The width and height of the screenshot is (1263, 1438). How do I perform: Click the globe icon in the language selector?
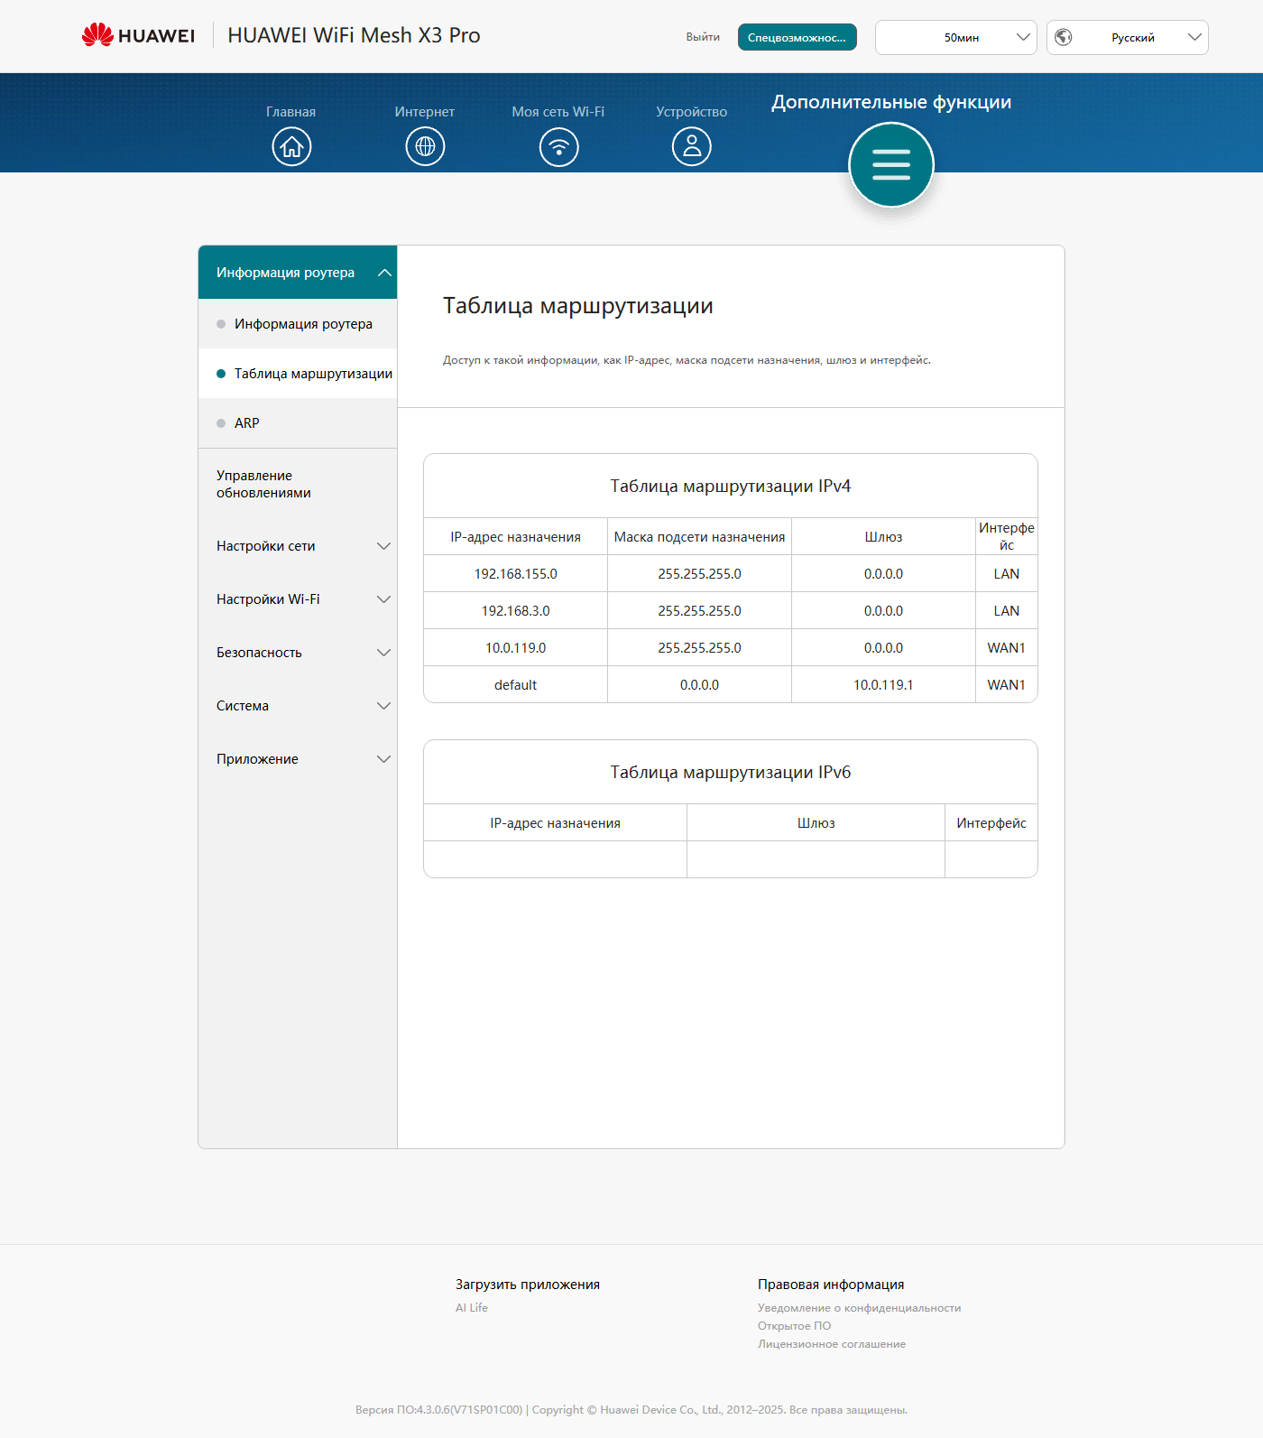click(1064, 37)
